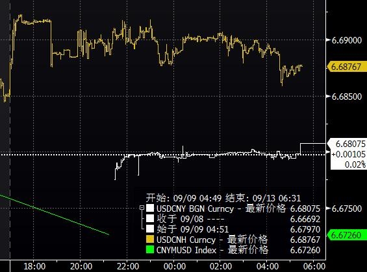
Task: Click the 6.69000 price axis label
Action: coord(347,40)
